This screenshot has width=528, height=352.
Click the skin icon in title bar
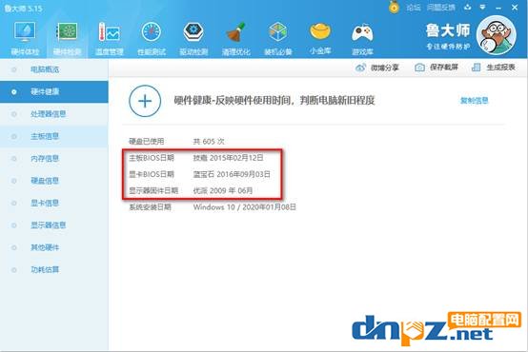[467, 7]
